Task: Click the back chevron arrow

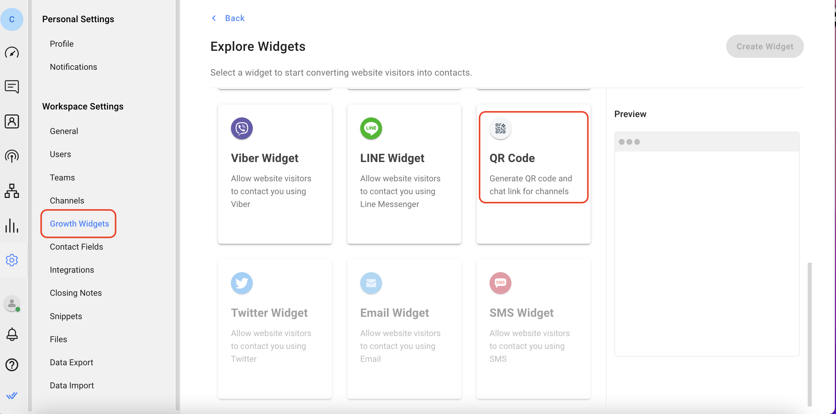Action: pyautogui.click(x=214, y=18)
